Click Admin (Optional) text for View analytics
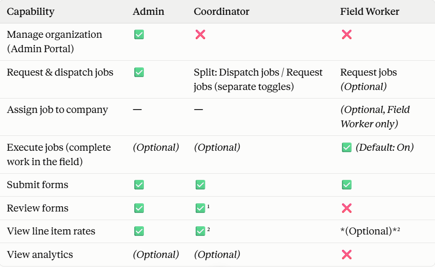 click(156, 255)
